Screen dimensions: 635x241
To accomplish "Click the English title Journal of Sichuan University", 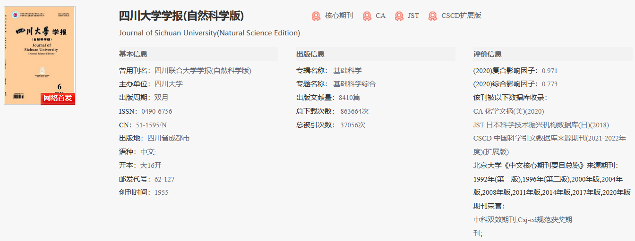I will pyautogui.click(x=209, y=33).
